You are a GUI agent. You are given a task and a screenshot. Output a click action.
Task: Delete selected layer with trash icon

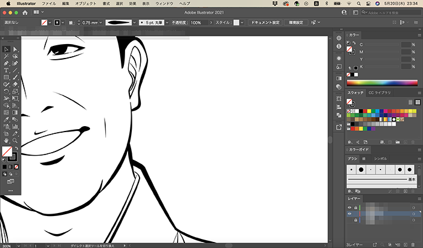click(413, 244)
